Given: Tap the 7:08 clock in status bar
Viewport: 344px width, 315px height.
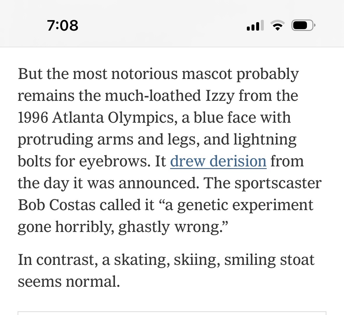Looking at the screenshot, I should point(62,25).
